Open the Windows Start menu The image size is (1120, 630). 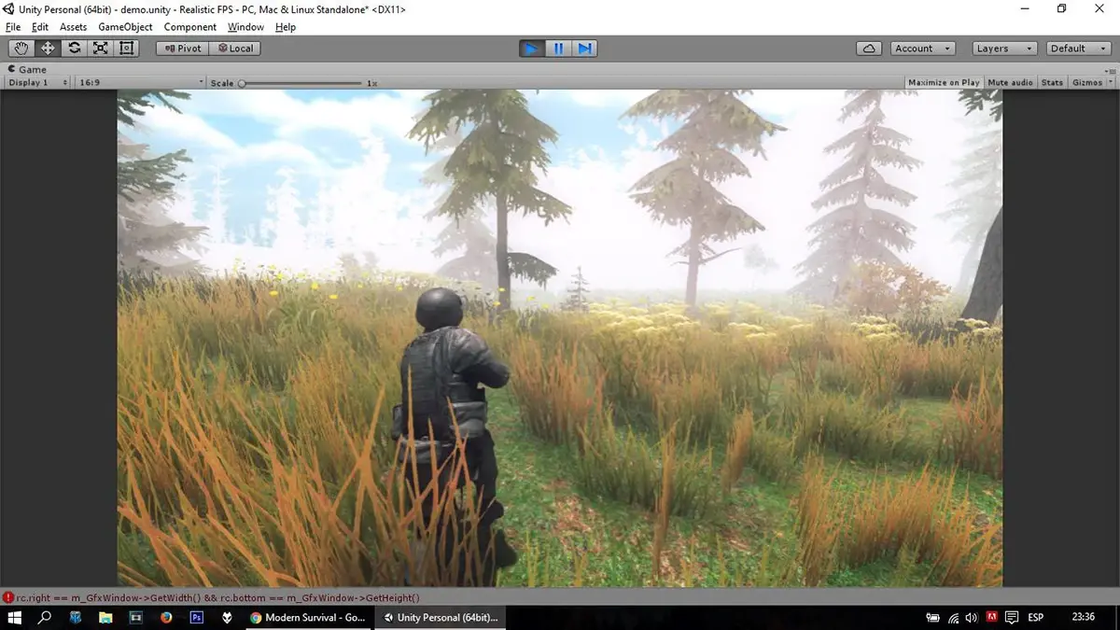(15, 617)
